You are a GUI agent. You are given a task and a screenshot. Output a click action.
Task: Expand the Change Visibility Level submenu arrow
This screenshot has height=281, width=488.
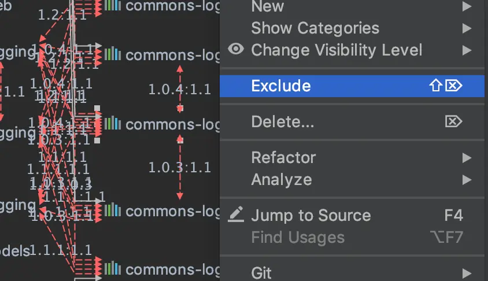pyautogui.click(x=467, y=50)
